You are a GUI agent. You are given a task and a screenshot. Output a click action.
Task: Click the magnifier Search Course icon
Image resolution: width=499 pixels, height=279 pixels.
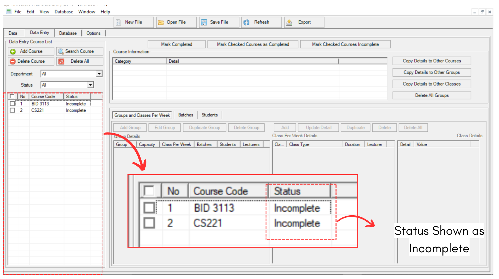pos(61,51)
